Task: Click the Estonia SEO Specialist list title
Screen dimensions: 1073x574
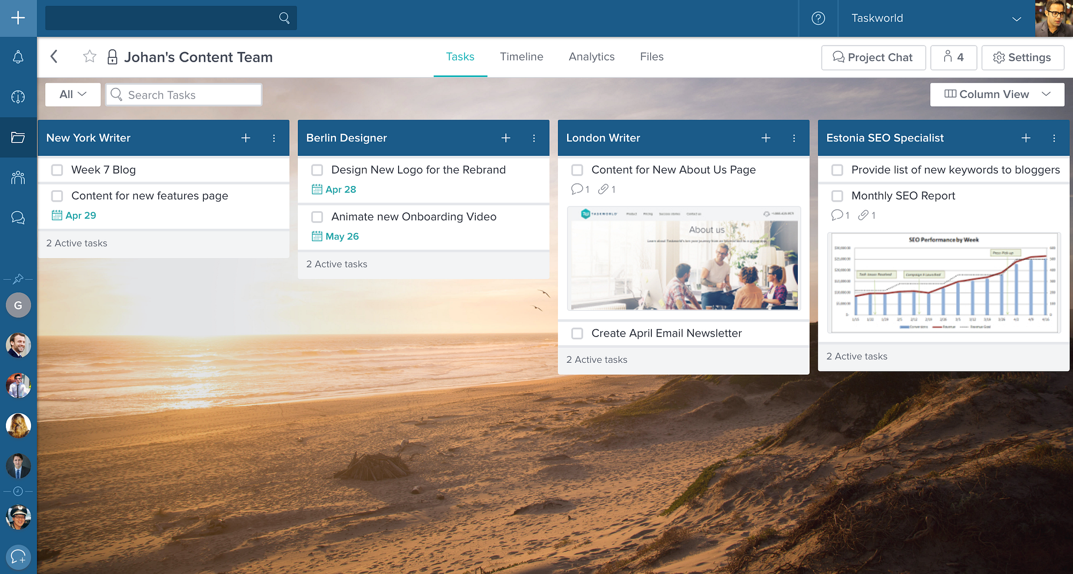Action: pos(885,138)
